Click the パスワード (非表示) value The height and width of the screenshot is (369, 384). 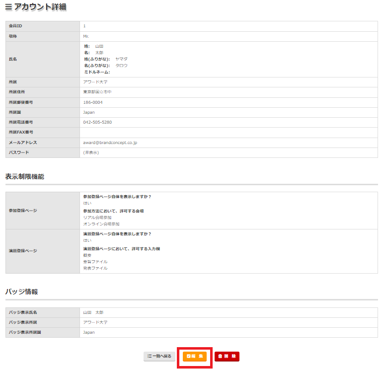pyautogui.click(x=91, y=152)
